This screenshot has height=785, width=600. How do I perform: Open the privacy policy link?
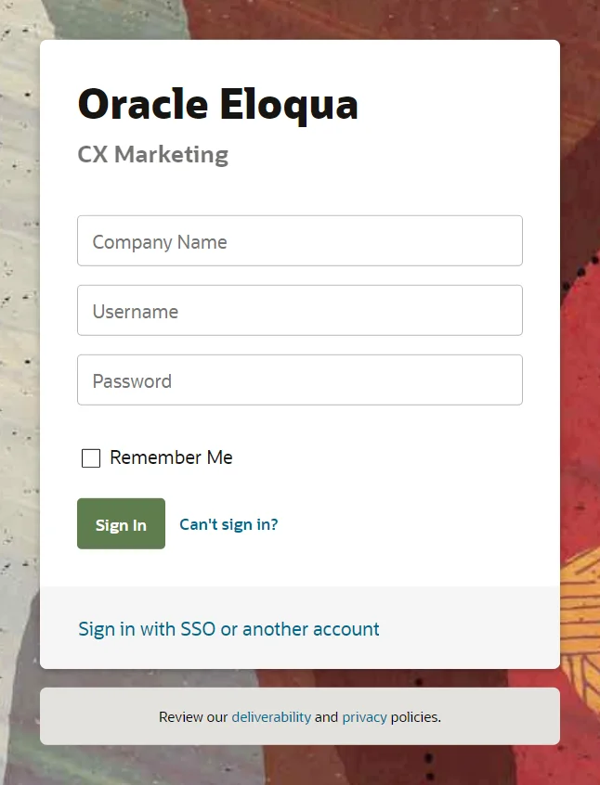[364, 717]
